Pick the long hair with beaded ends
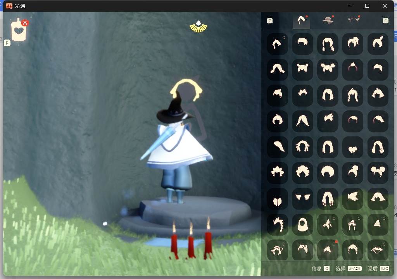 pyautogui.click(x=328, y=199)
